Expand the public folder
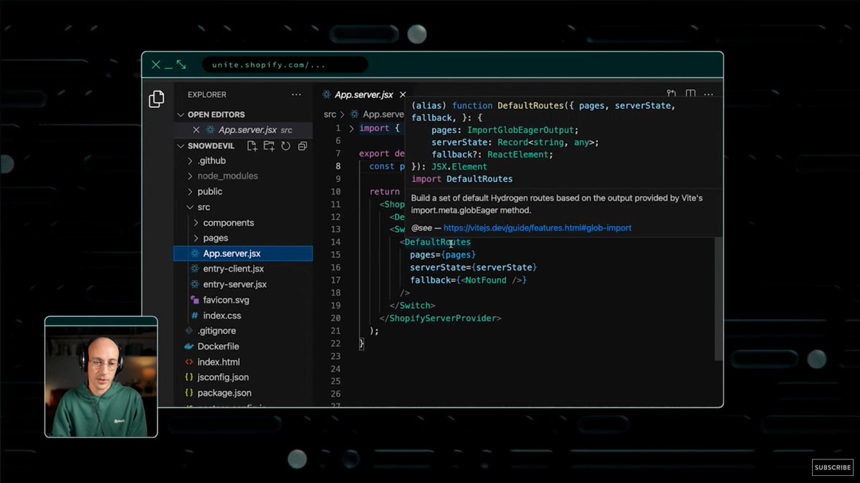Screen dimensions: 860x483 [190, 192]
